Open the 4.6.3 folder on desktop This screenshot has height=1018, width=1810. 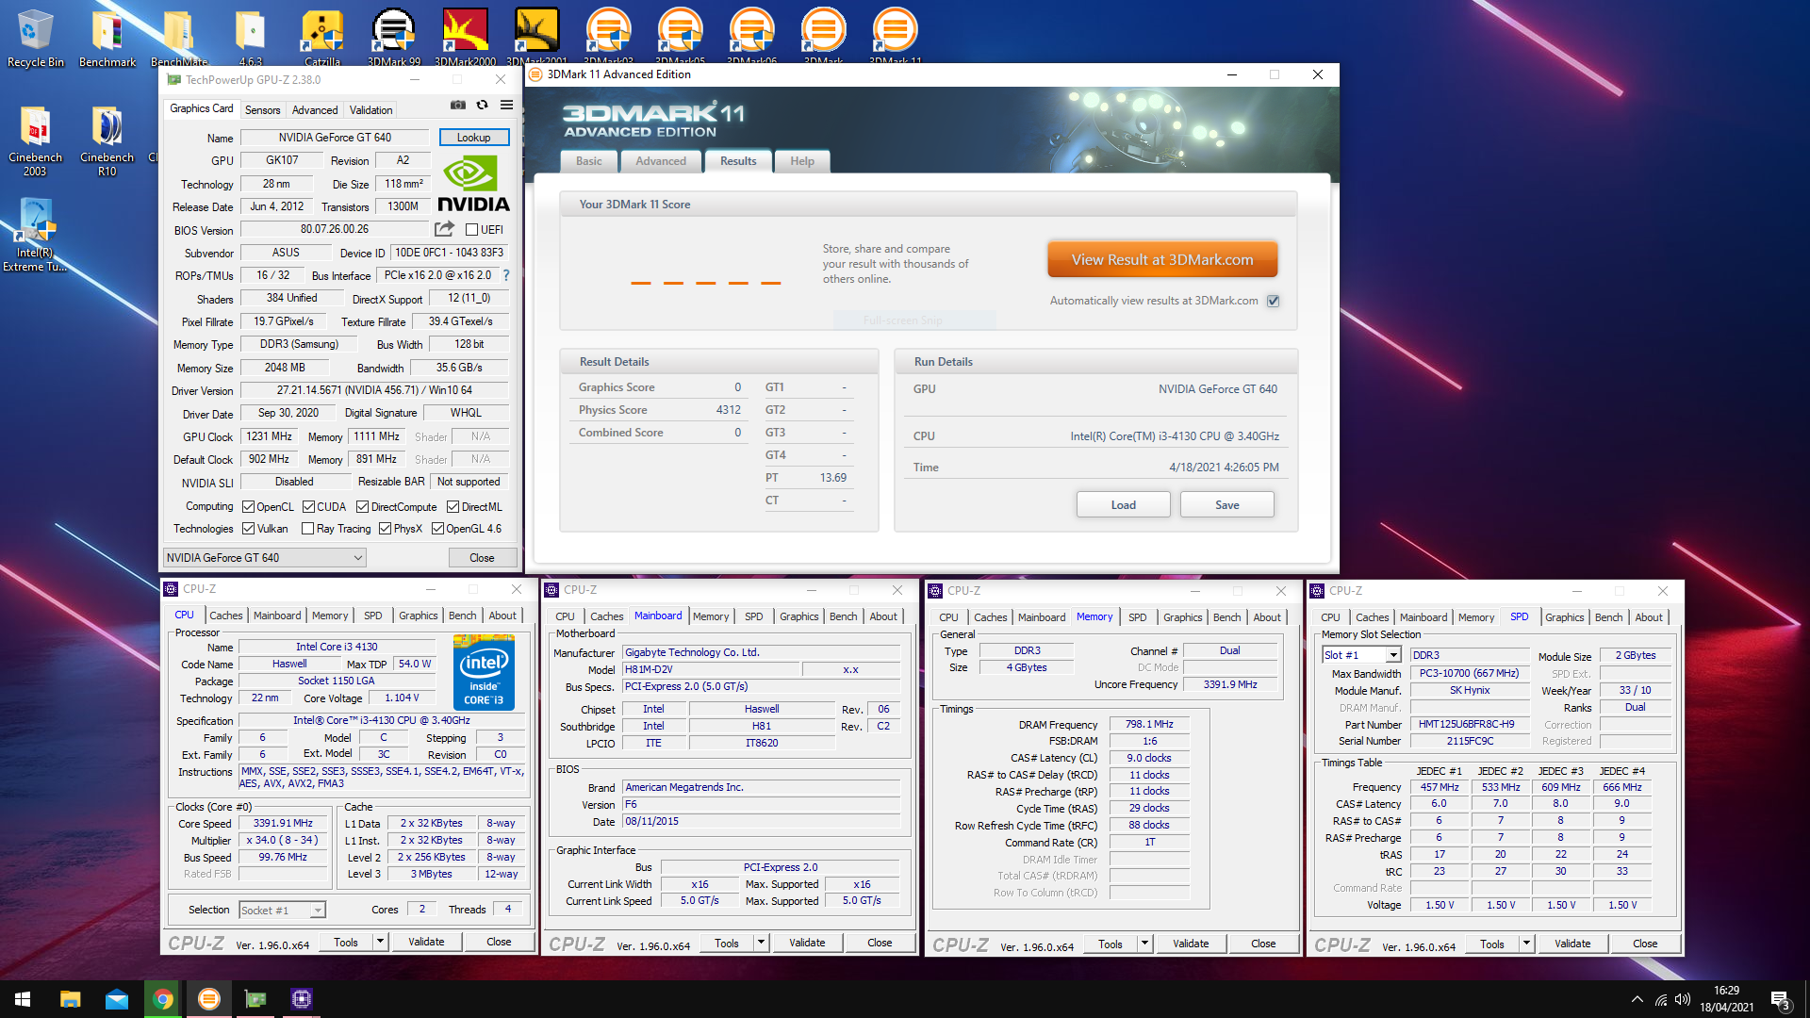pyautogui.click(x=251, y=38)
